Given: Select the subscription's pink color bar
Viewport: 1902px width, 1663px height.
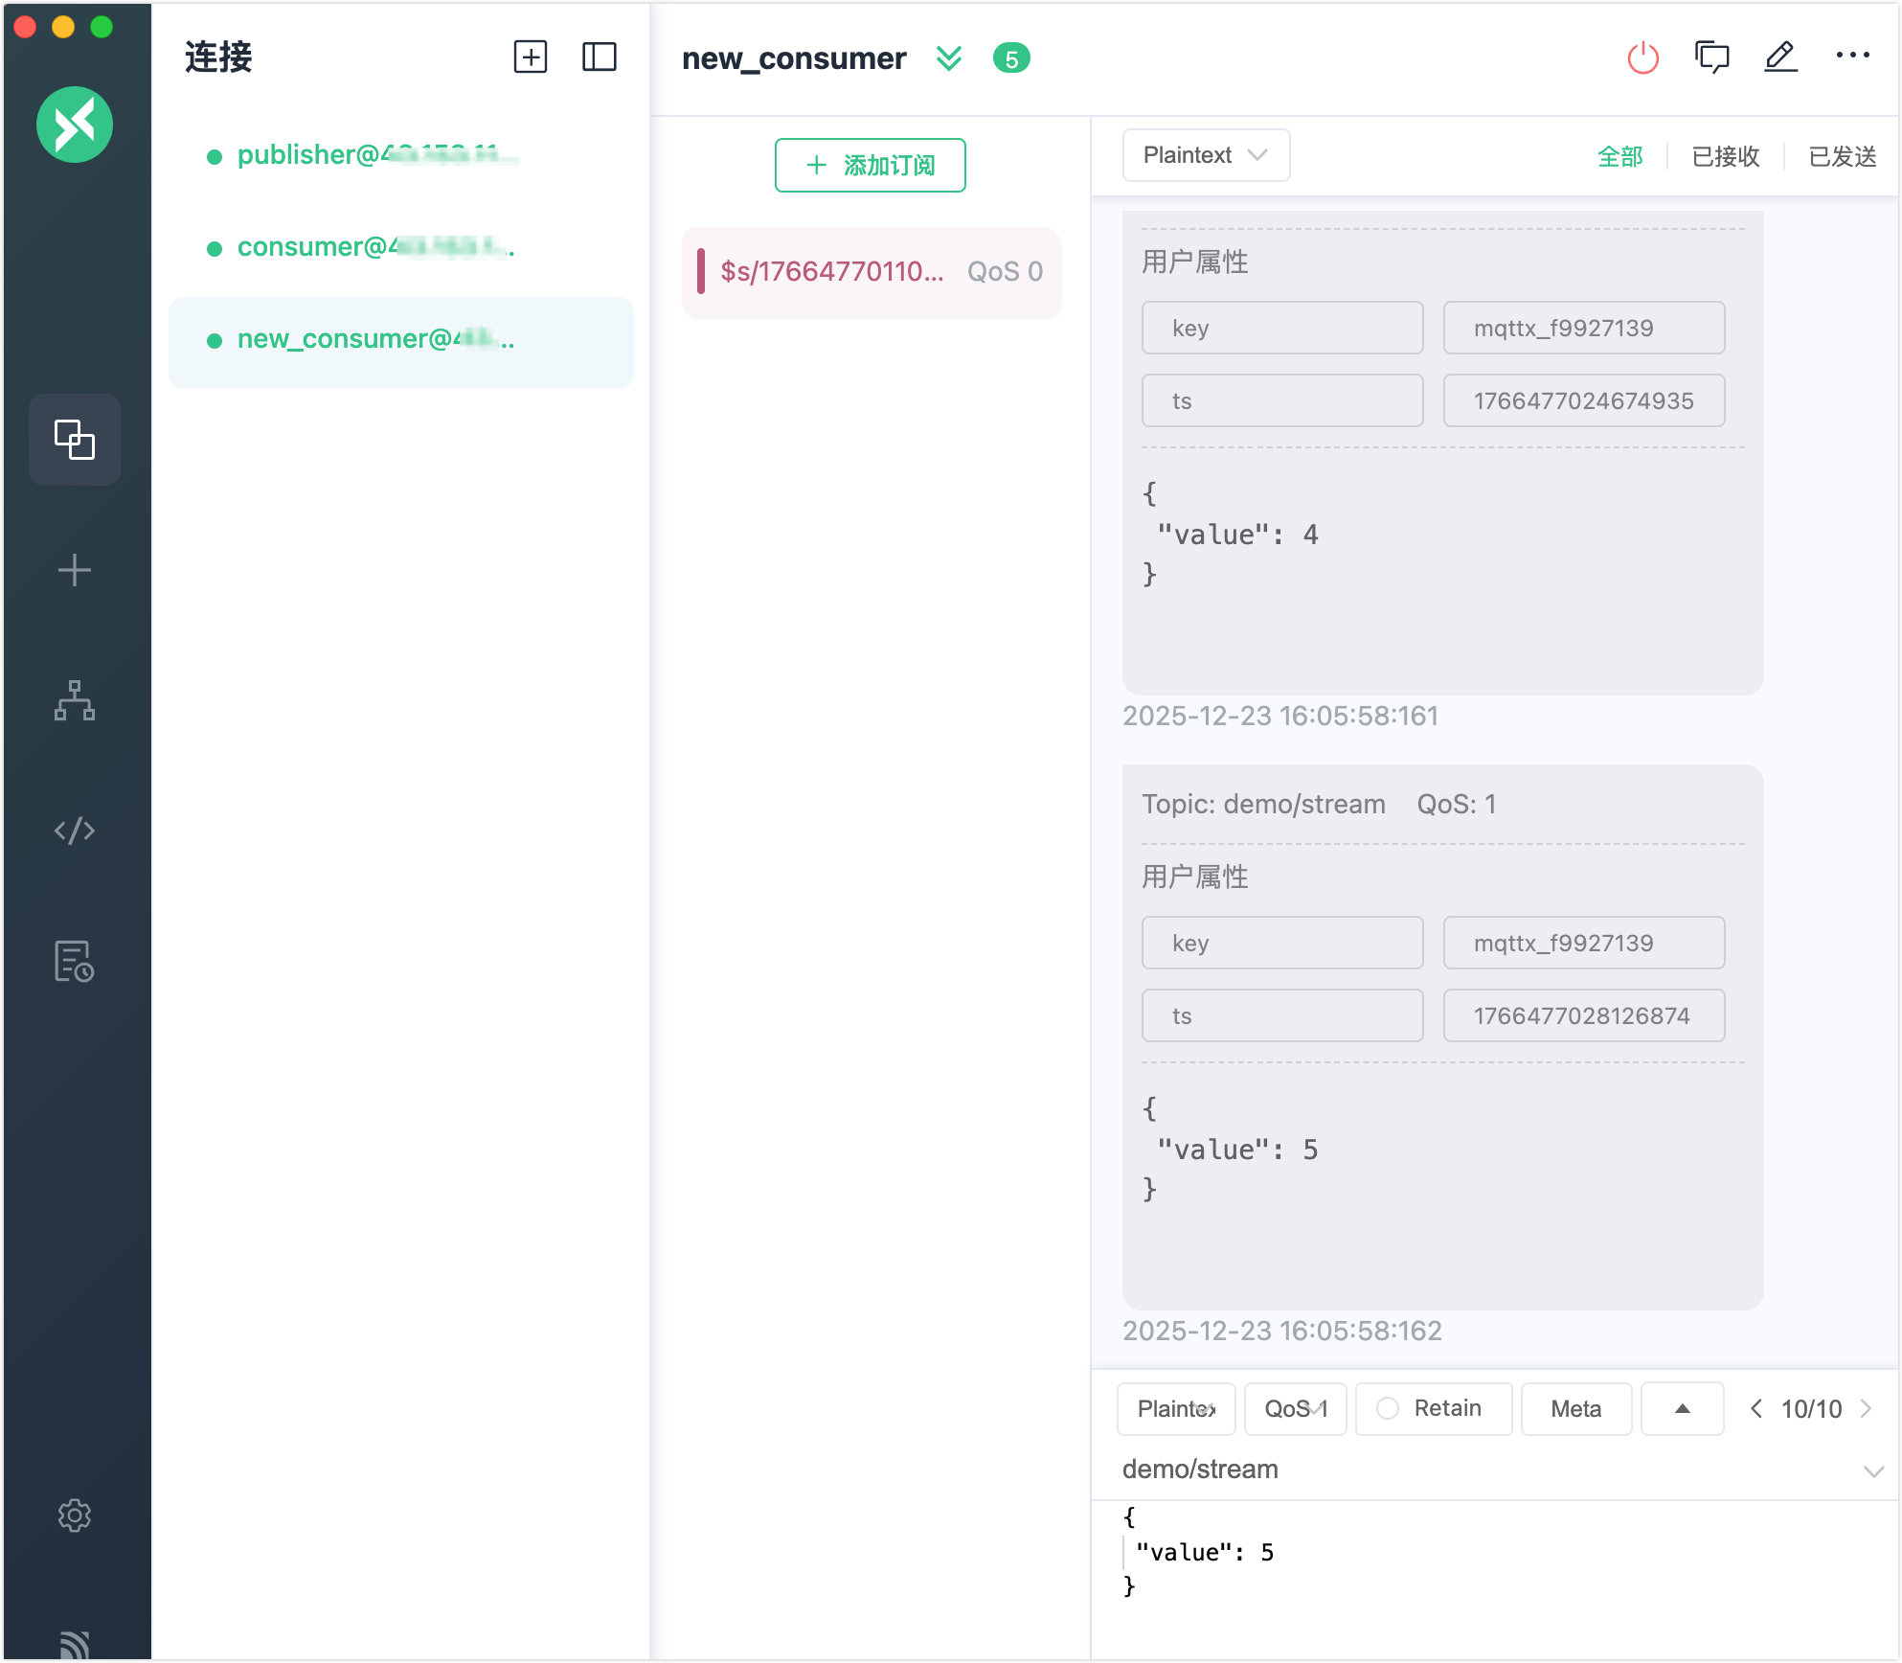Looking at the screenshot, I should click(701, 271).
